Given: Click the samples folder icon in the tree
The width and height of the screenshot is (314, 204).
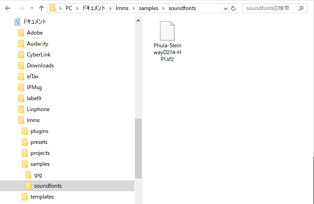Looking at the screenshot, I should pyautogui.click(x=25, y=164).
